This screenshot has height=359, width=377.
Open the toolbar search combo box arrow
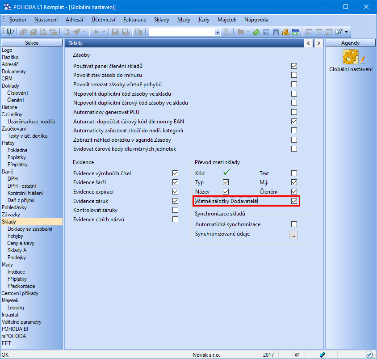pyautogui.click(x=218, y=32)
